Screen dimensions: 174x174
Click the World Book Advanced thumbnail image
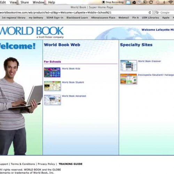tap(52, 100)
